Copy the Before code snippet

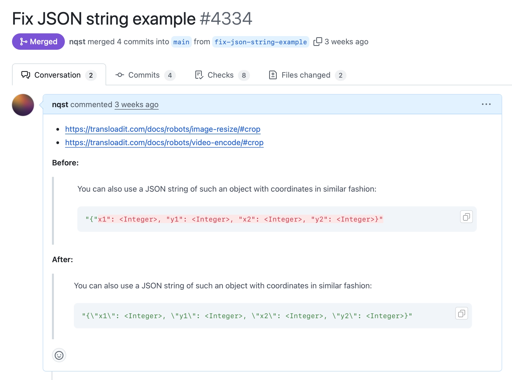(x=466, y=217)
